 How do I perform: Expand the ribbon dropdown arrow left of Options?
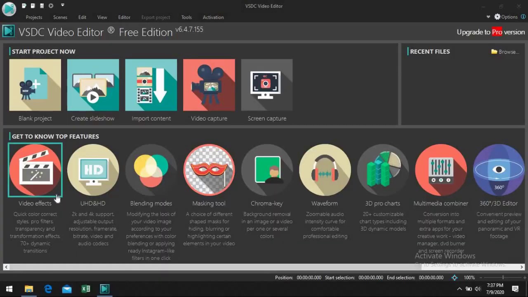[x=488, y=17]
